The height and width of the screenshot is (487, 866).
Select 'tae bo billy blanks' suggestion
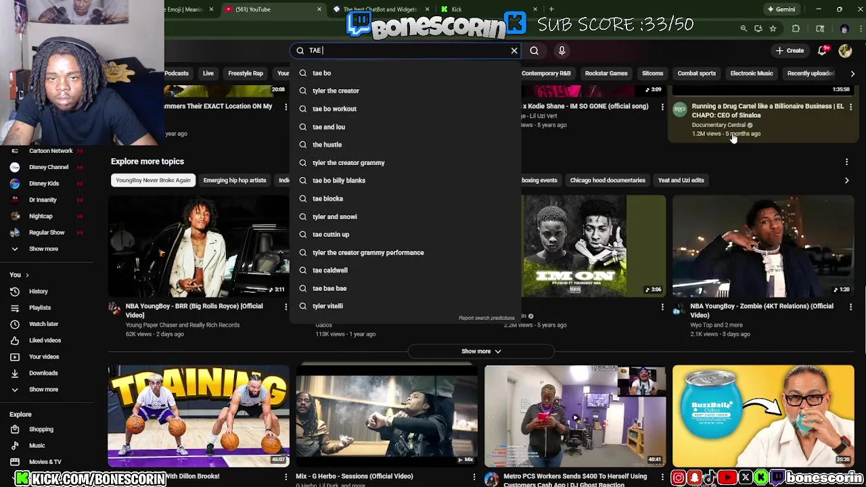[x=405, y=181]
